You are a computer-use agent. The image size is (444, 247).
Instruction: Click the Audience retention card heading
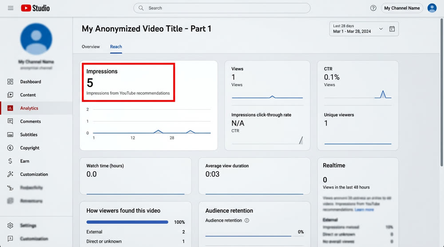click(x=229, y=211)
